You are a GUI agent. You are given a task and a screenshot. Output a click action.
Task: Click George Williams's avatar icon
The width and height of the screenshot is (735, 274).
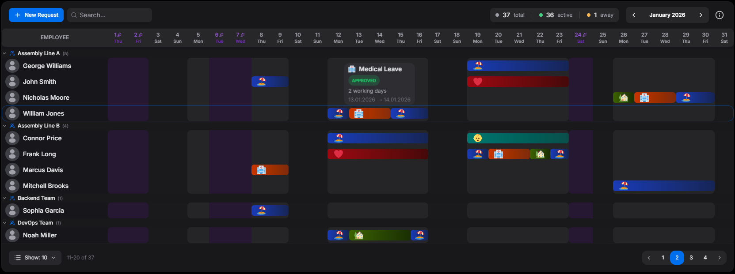coord(12,66)
